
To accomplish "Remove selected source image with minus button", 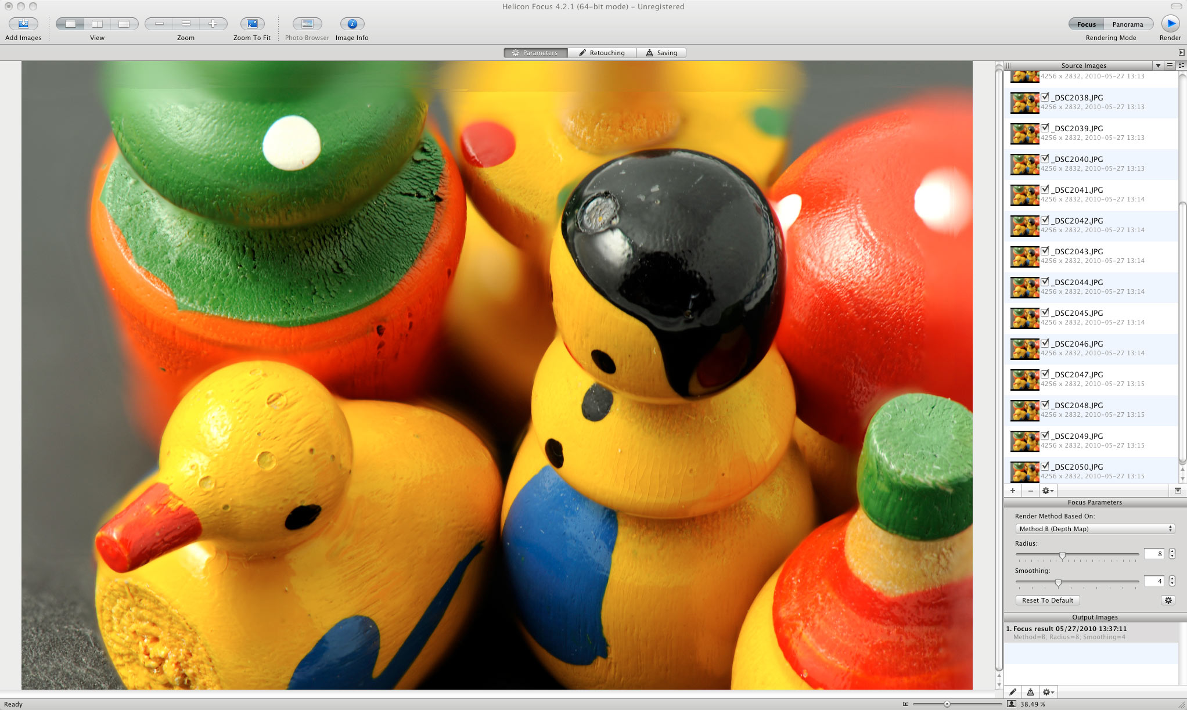I will coord(1031,491).
